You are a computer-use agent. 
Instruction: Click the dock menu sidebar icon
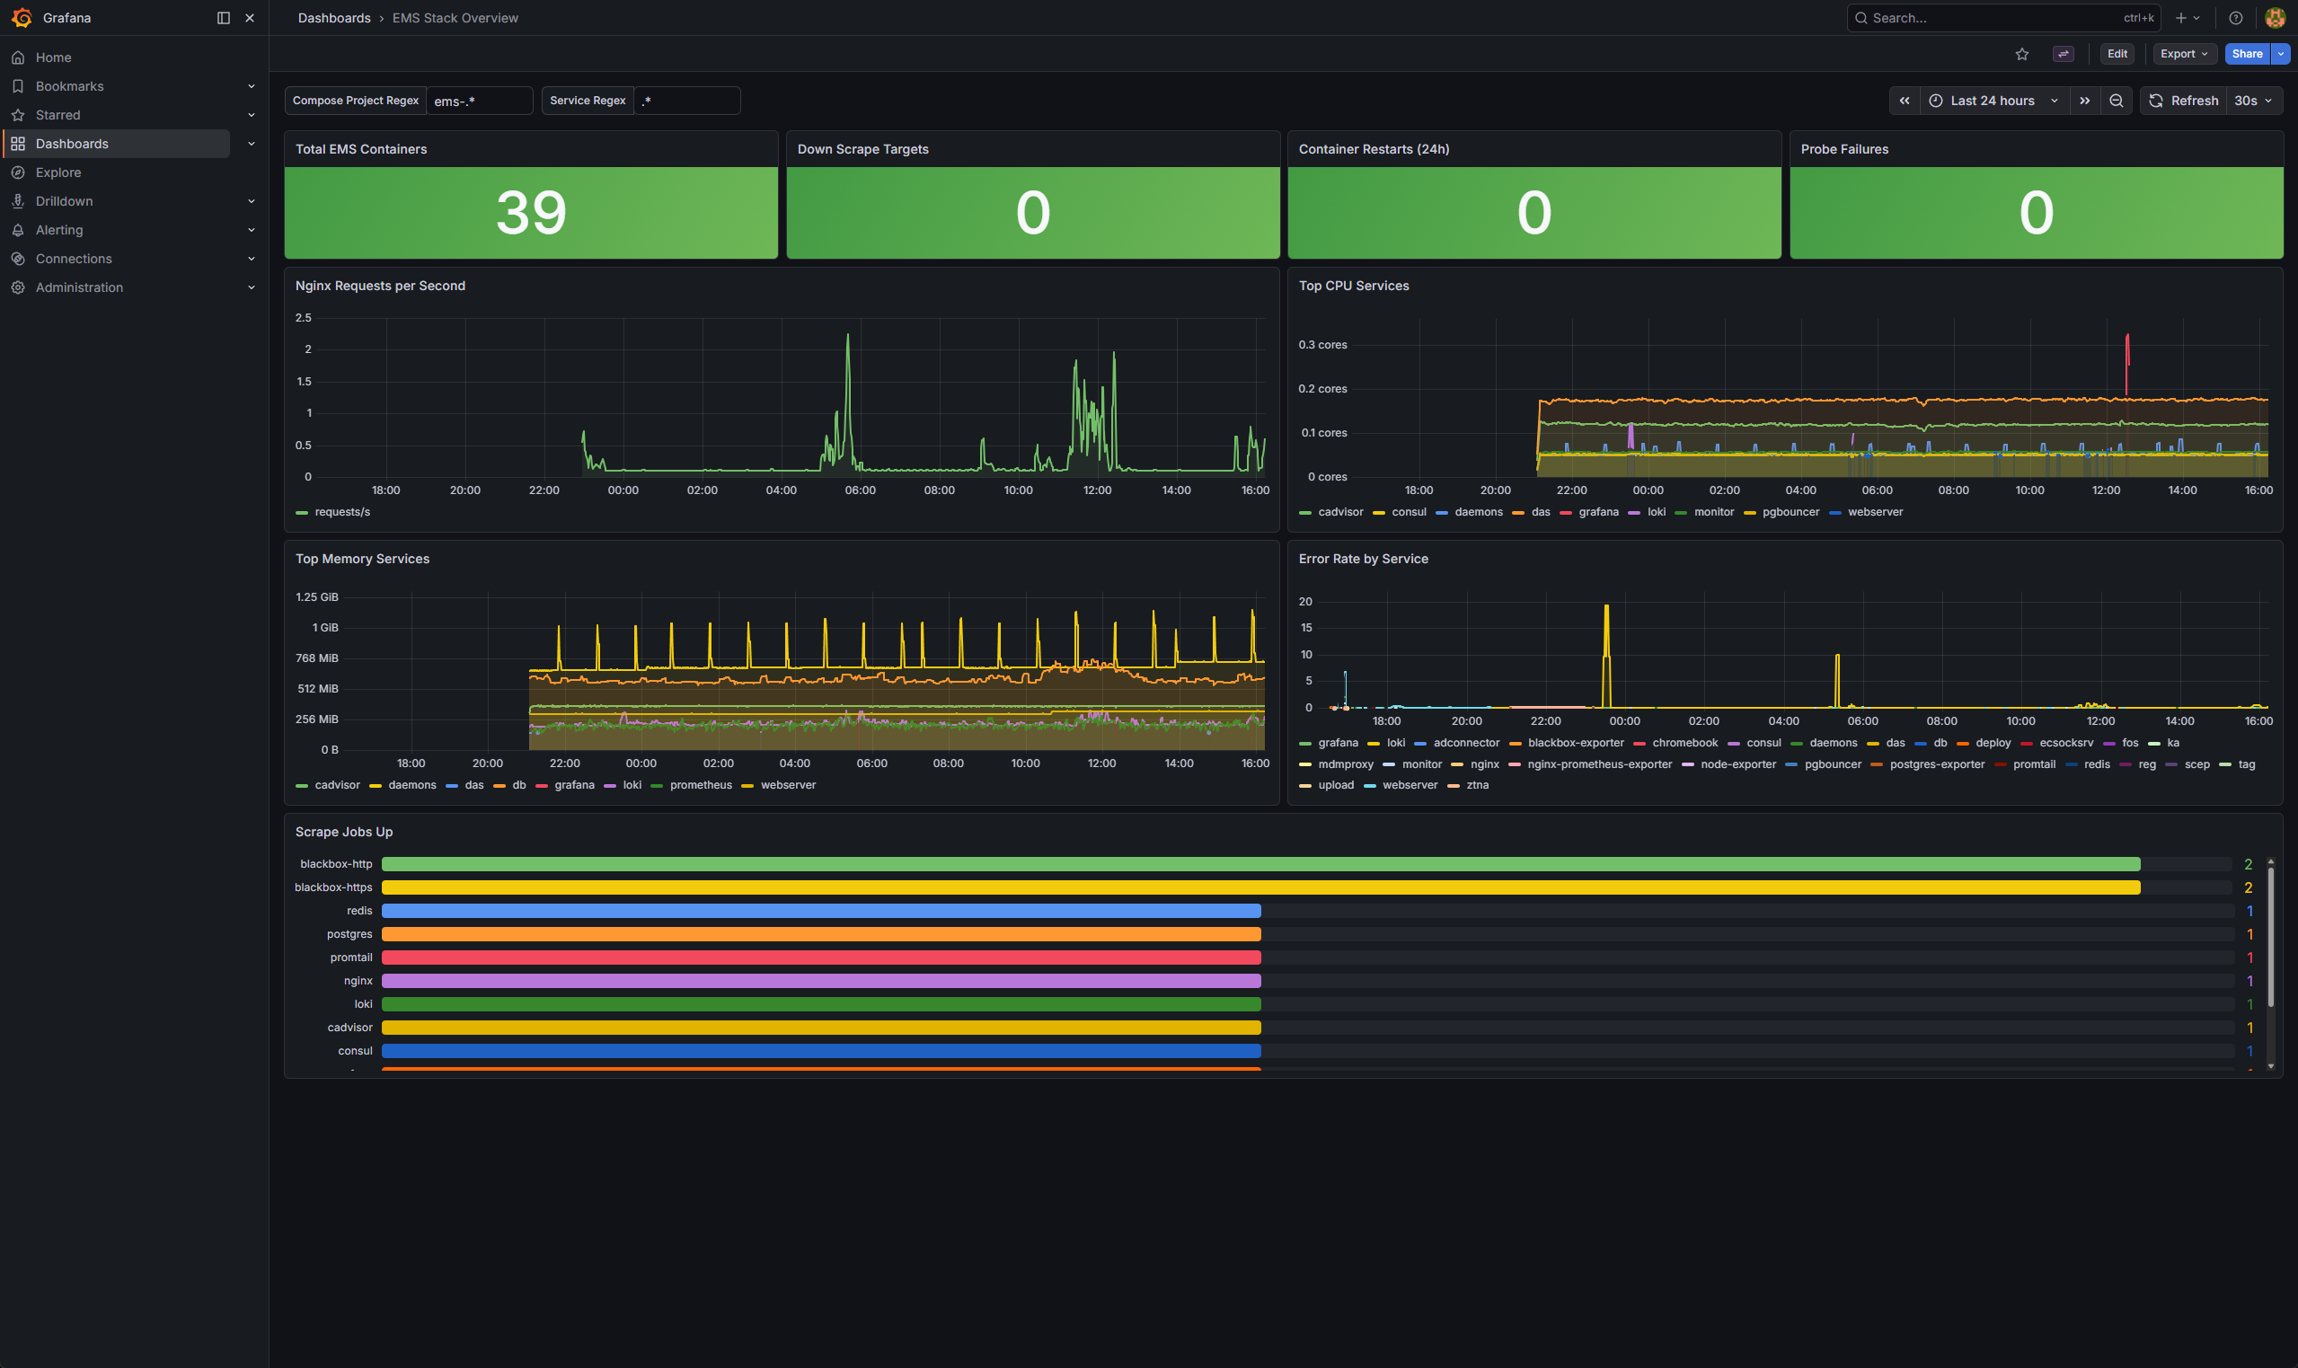[x=223, y=17]
